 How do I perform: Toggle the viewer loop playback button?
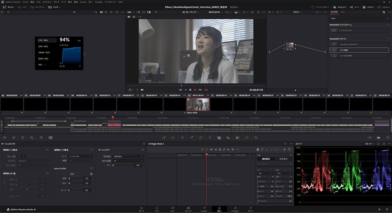(206, 90)
